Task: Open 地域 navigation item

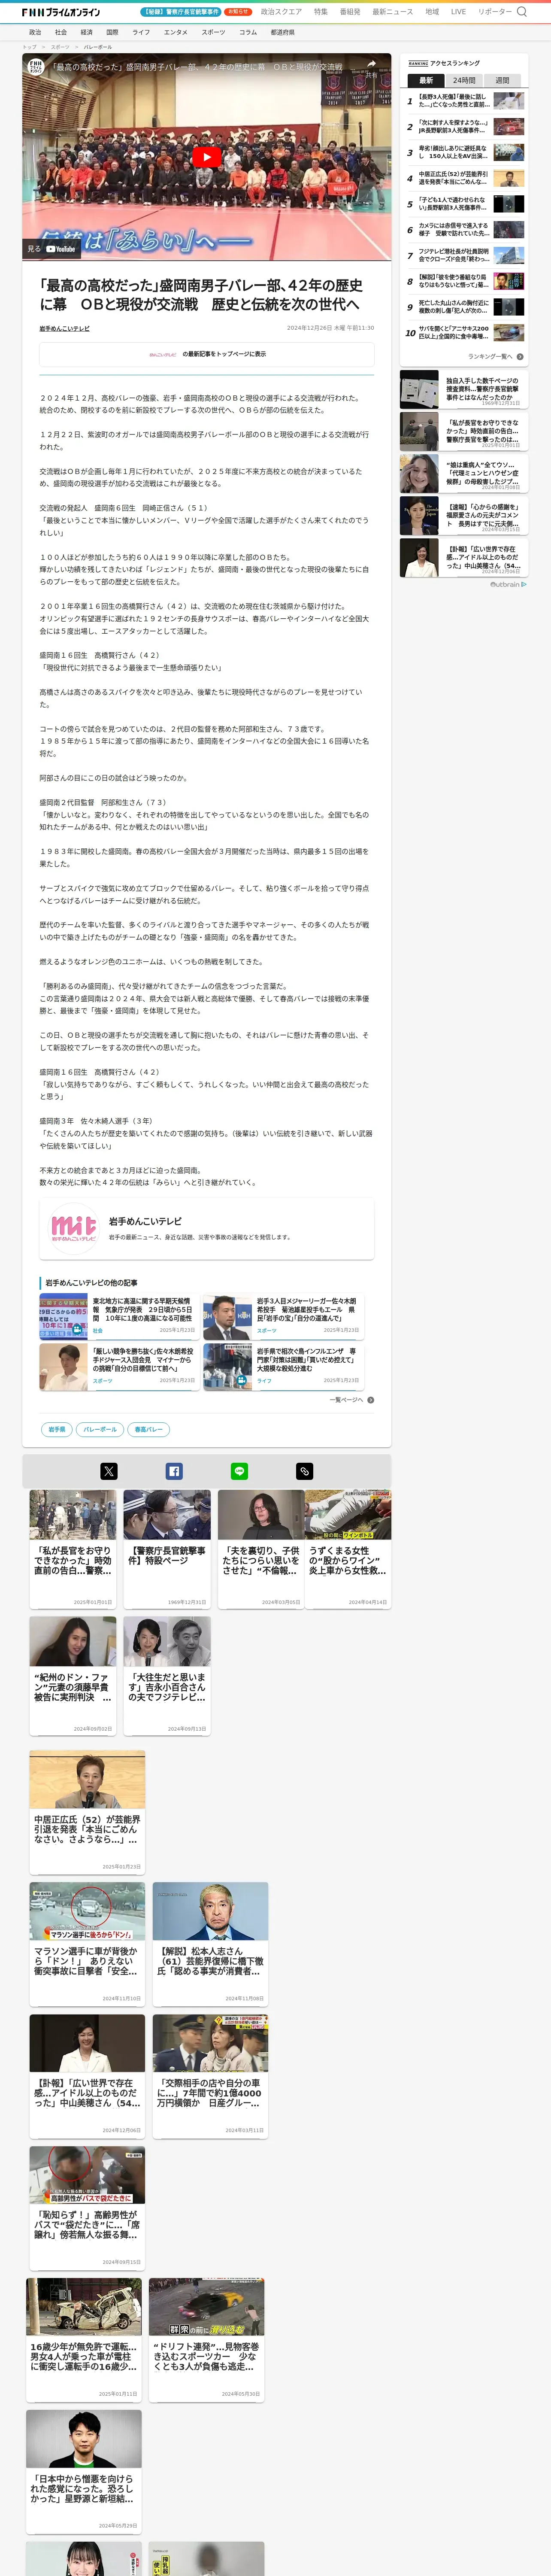Action: [x=432, y=12]
